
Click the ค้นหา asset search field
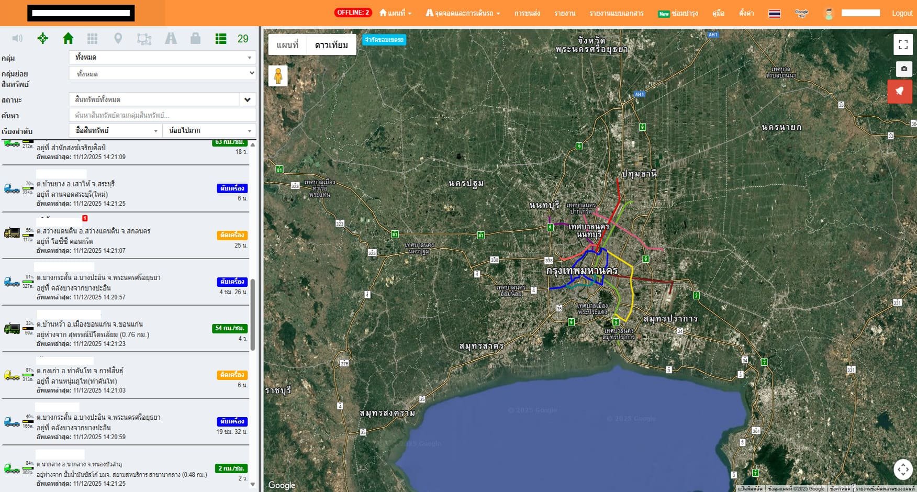[x=162, y=115]
